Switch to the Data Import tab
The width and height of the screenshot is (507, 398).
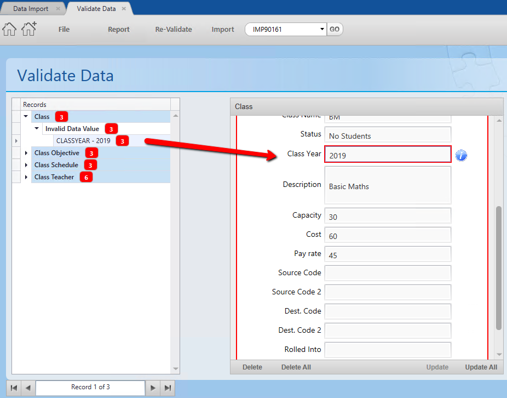click(31, 9)
